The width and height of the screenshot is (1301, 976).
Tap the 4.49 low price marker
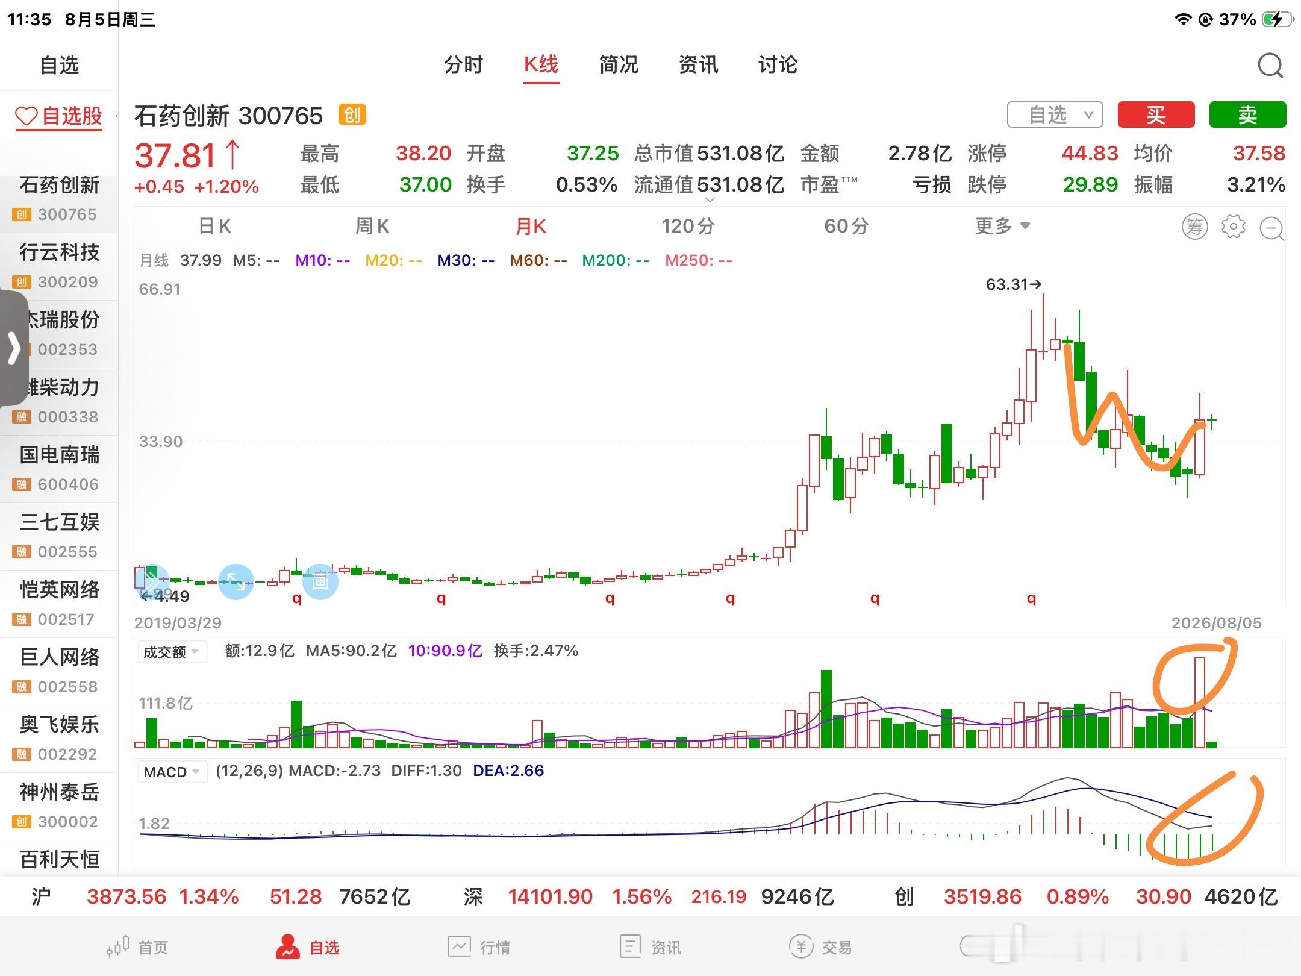164,596
